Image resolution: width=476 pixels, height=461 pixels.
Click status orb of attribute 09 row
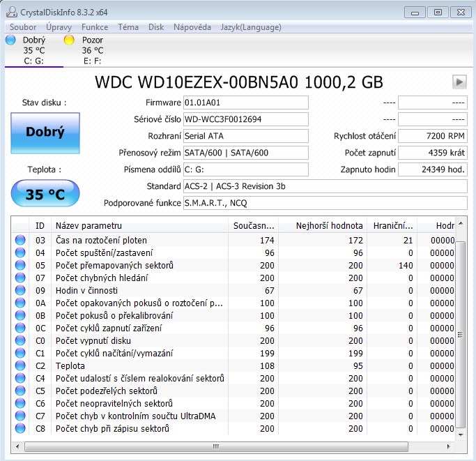tap(20, 290)
